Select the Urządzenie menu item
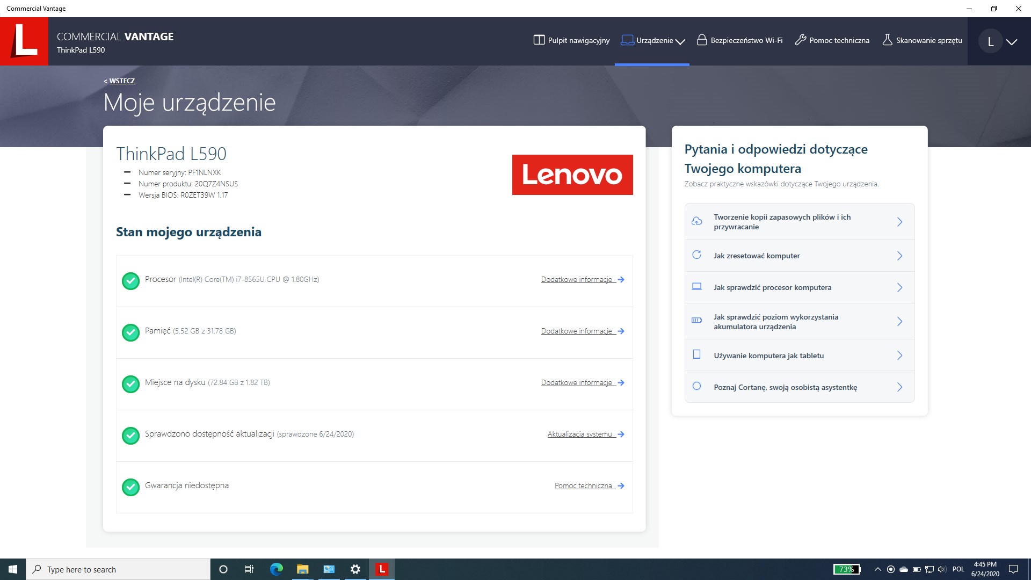The image size is (1031, 580). pos(652,40)
